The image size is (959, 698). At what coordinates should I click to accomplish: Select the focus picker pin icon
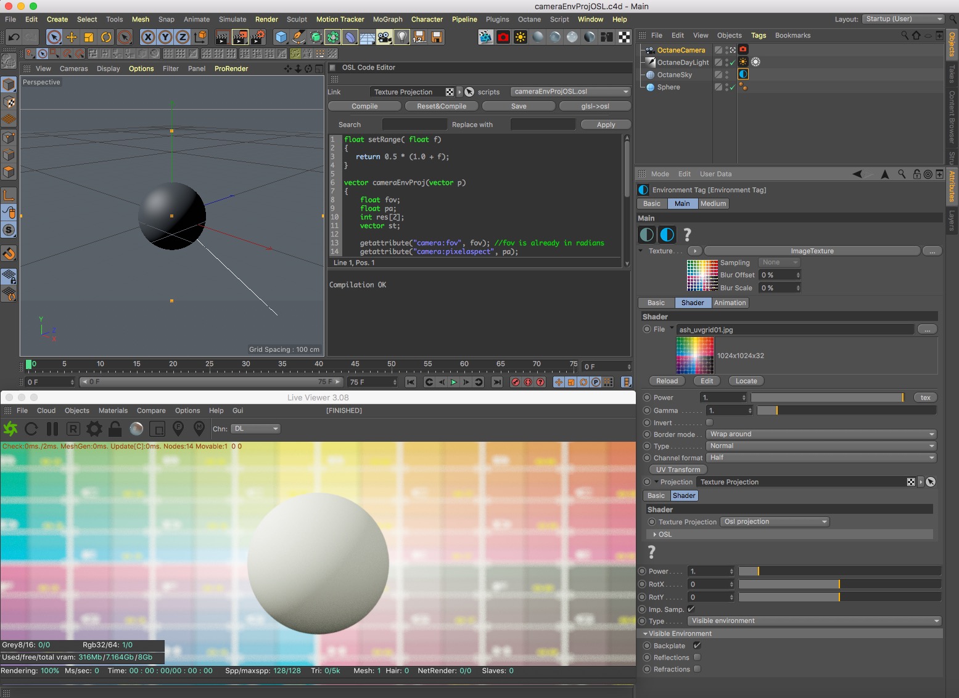pos(178,428)
